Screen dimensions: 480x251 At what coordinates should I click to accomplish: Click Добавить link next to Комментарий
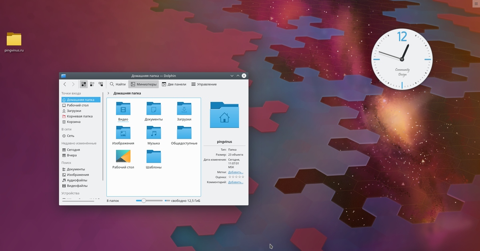[x=236, y=182]
